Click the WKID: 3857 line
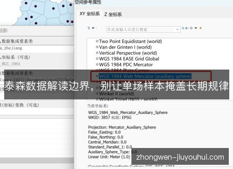The width and height of the screenshot is (233, 169). (x=110, y=118)
